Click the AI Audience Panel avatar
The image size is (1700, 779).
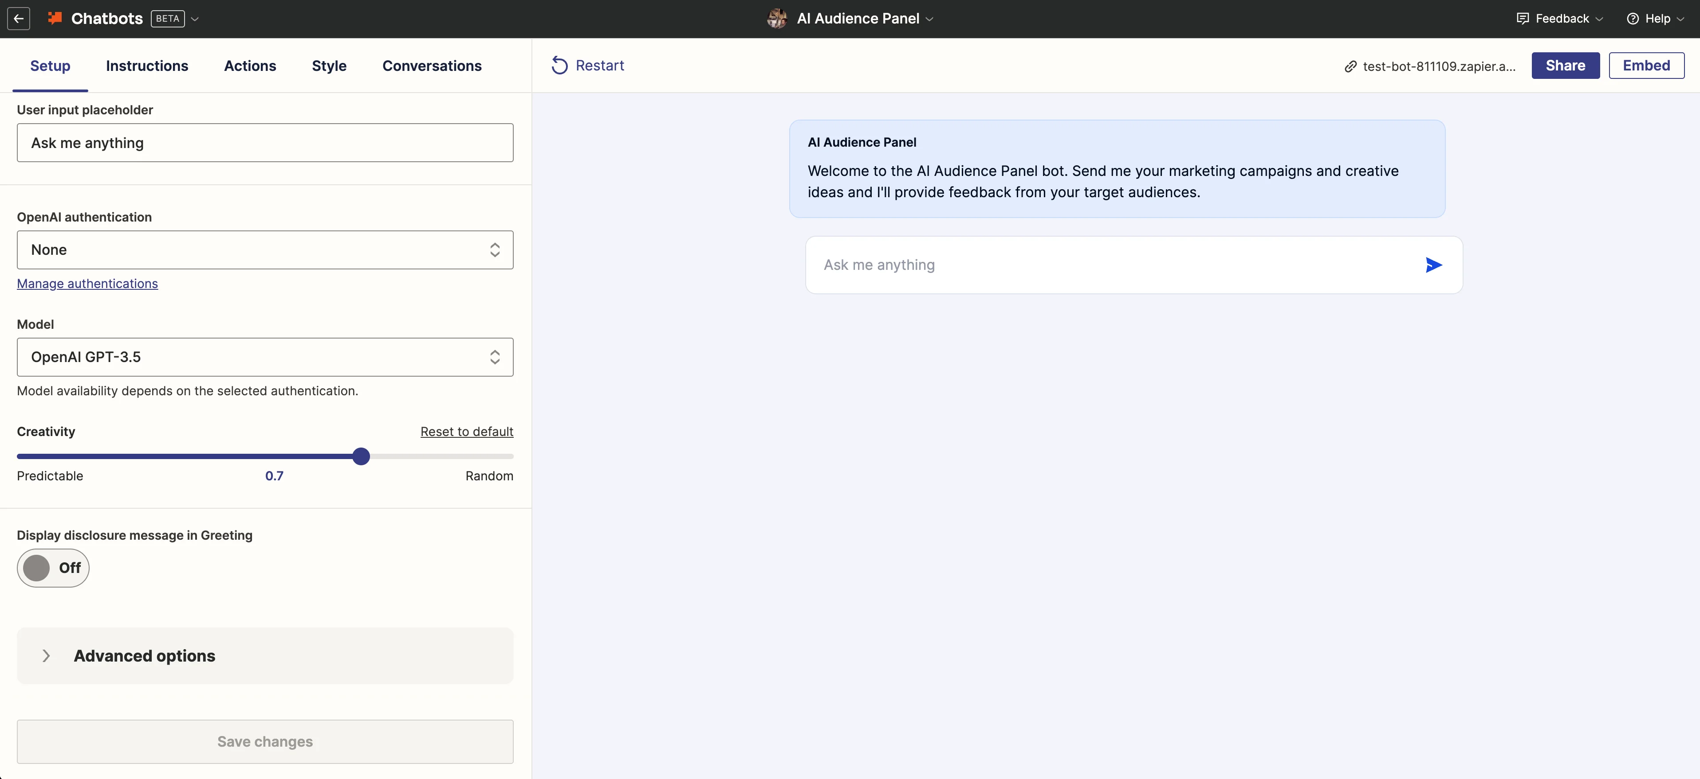pyautogui.click(x=777, y=19)
